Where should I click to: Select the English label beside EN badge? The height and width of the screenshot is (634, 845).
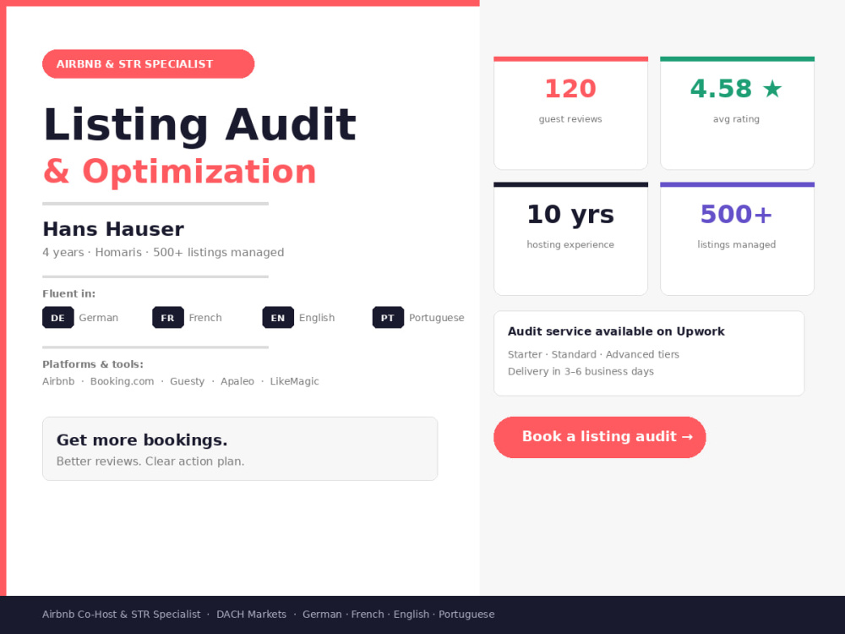317,318
